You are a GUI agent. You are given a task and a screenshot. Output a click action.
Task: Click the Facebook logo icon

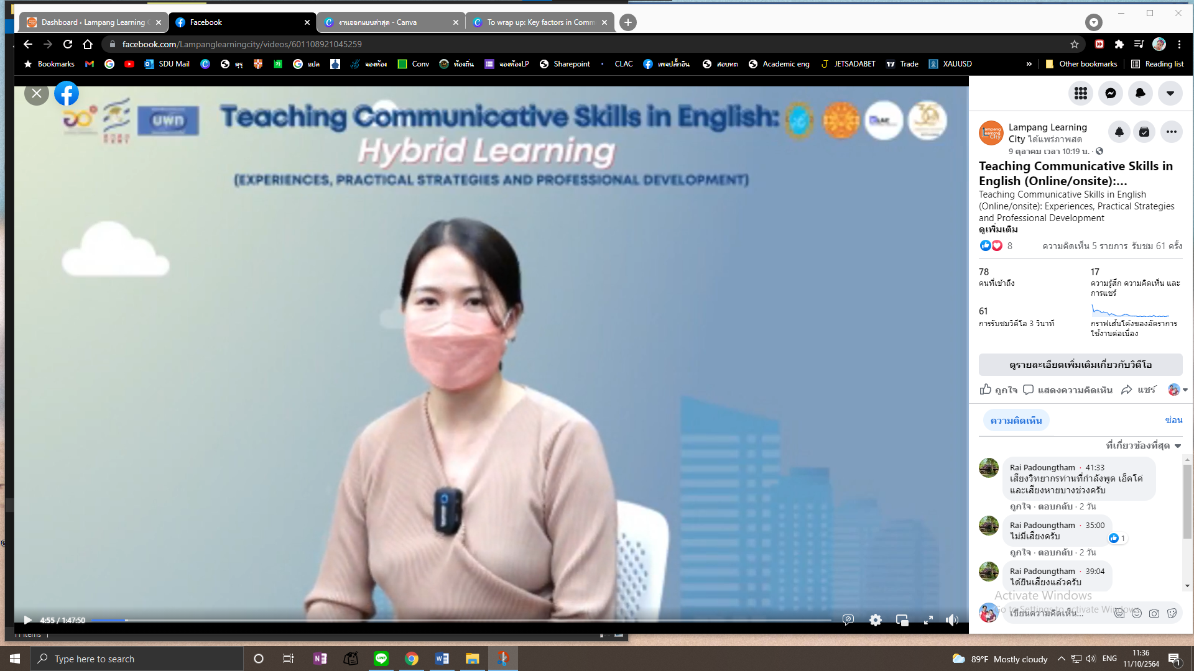pos(67,94)
